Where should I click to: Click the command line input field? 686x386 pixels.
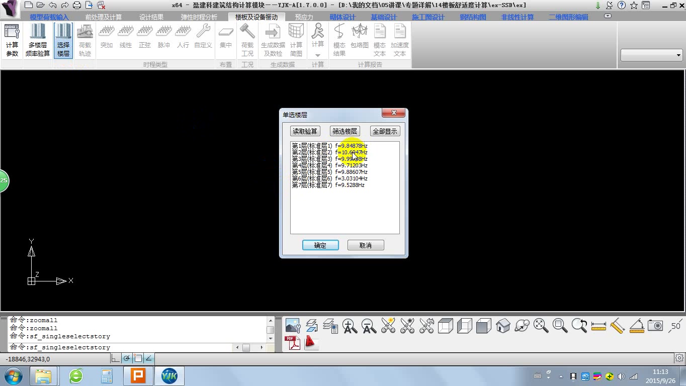(121, 347)
